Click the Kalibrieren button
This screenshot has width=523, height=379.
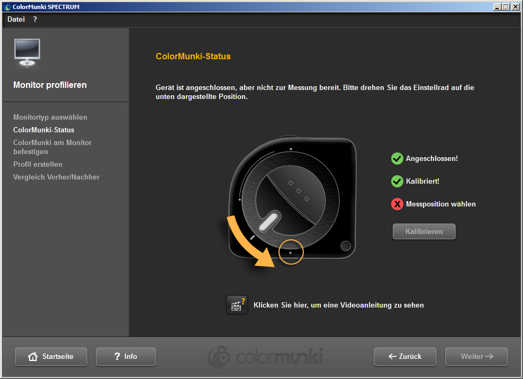click(x=424, y=231)
